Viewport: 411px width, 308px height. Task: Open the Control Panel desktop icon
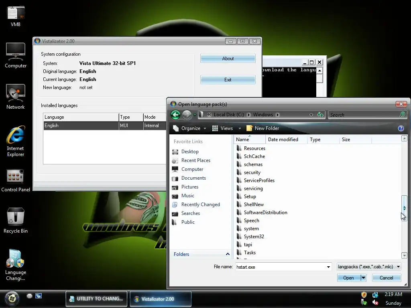(x=16, y=181)
